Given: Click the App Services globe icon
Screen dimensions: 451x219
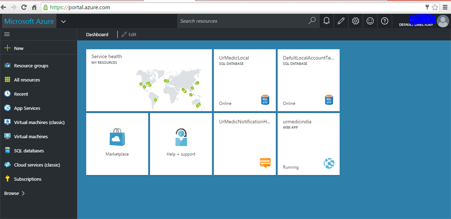Looking at the screenshot, I should click(x=8, y=108).
